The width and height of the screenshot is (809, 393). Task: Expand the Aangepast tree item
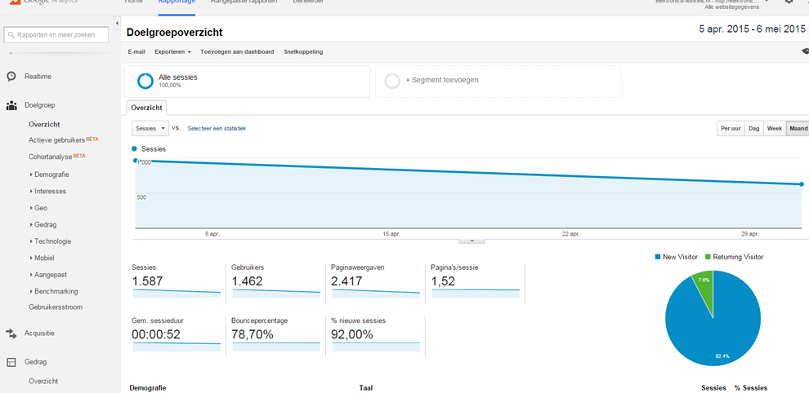pos(32,275)
